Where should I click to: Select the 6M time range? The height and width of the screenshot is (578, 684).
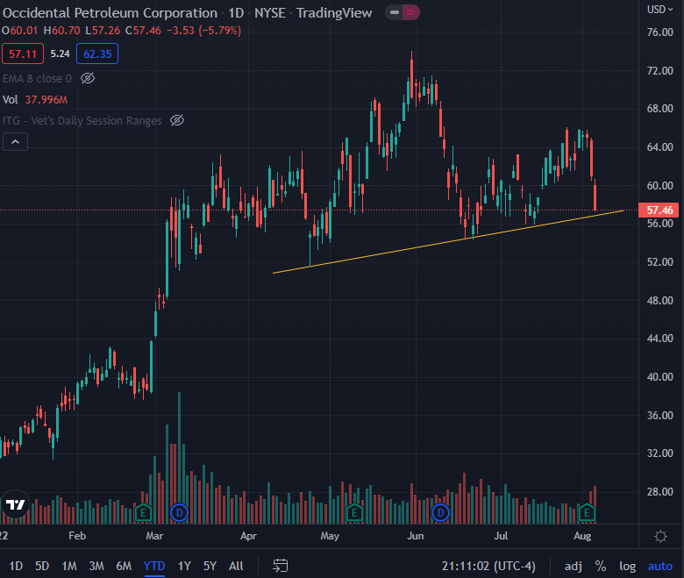point(124,566)
